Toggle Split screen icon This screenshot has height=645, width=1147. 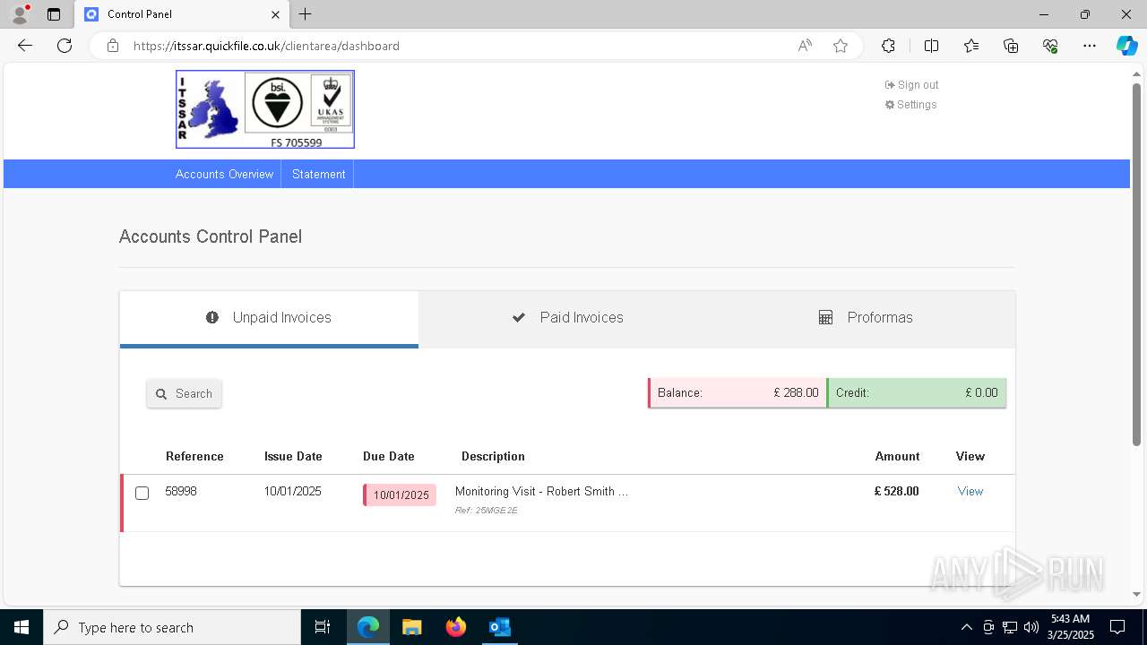click(x=931, y=46)
